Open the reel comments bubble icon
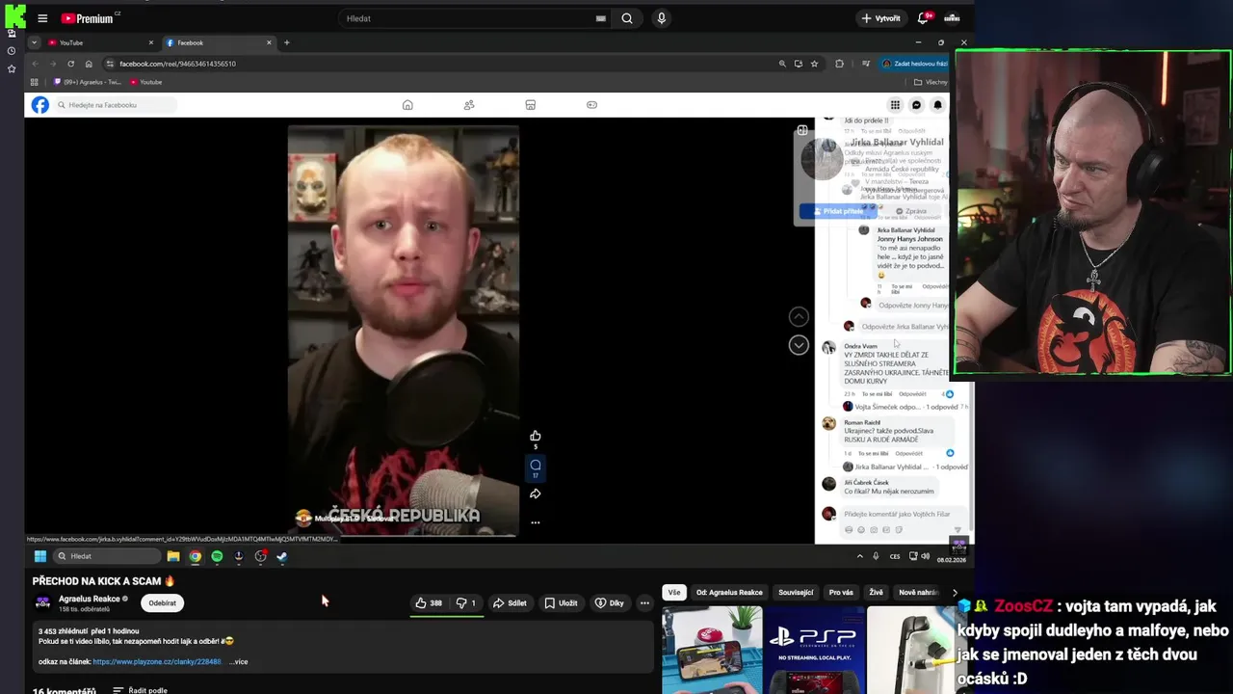 point(536,466)
